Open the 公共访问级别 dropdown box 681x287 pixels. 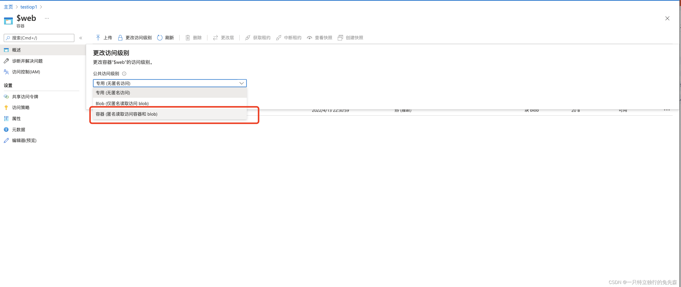[x=169, y=83]
